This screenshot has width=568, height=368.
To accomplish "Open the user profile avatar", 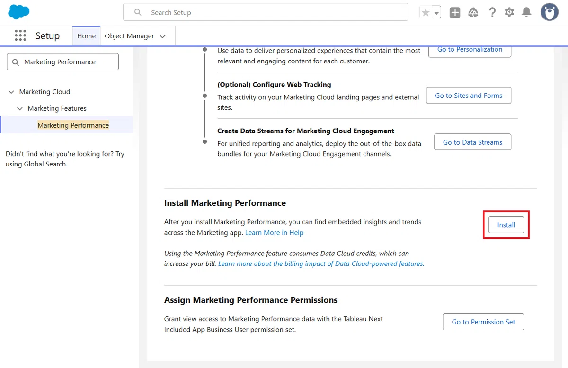I will coord(550,12).
